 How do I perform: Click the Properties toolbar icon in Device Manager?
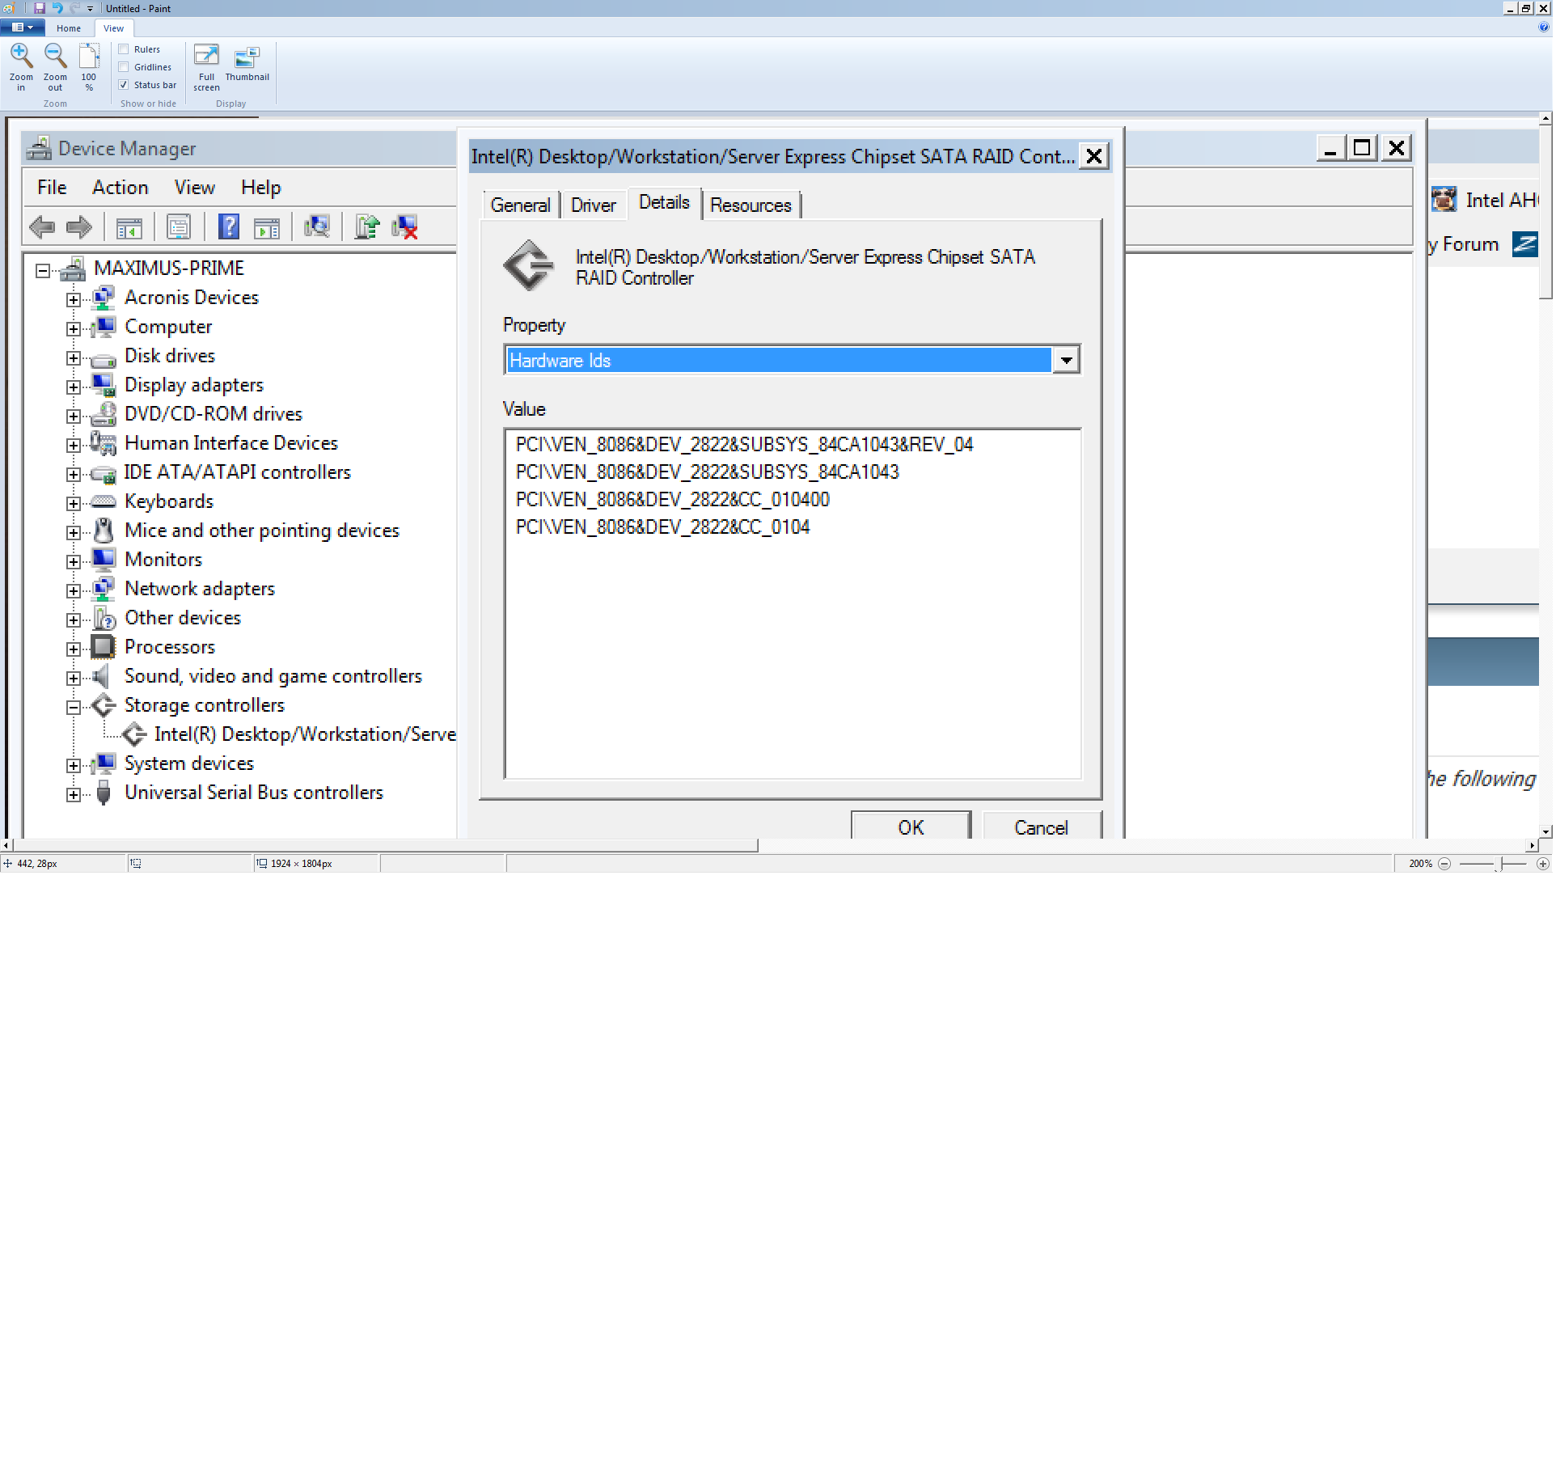179,227
